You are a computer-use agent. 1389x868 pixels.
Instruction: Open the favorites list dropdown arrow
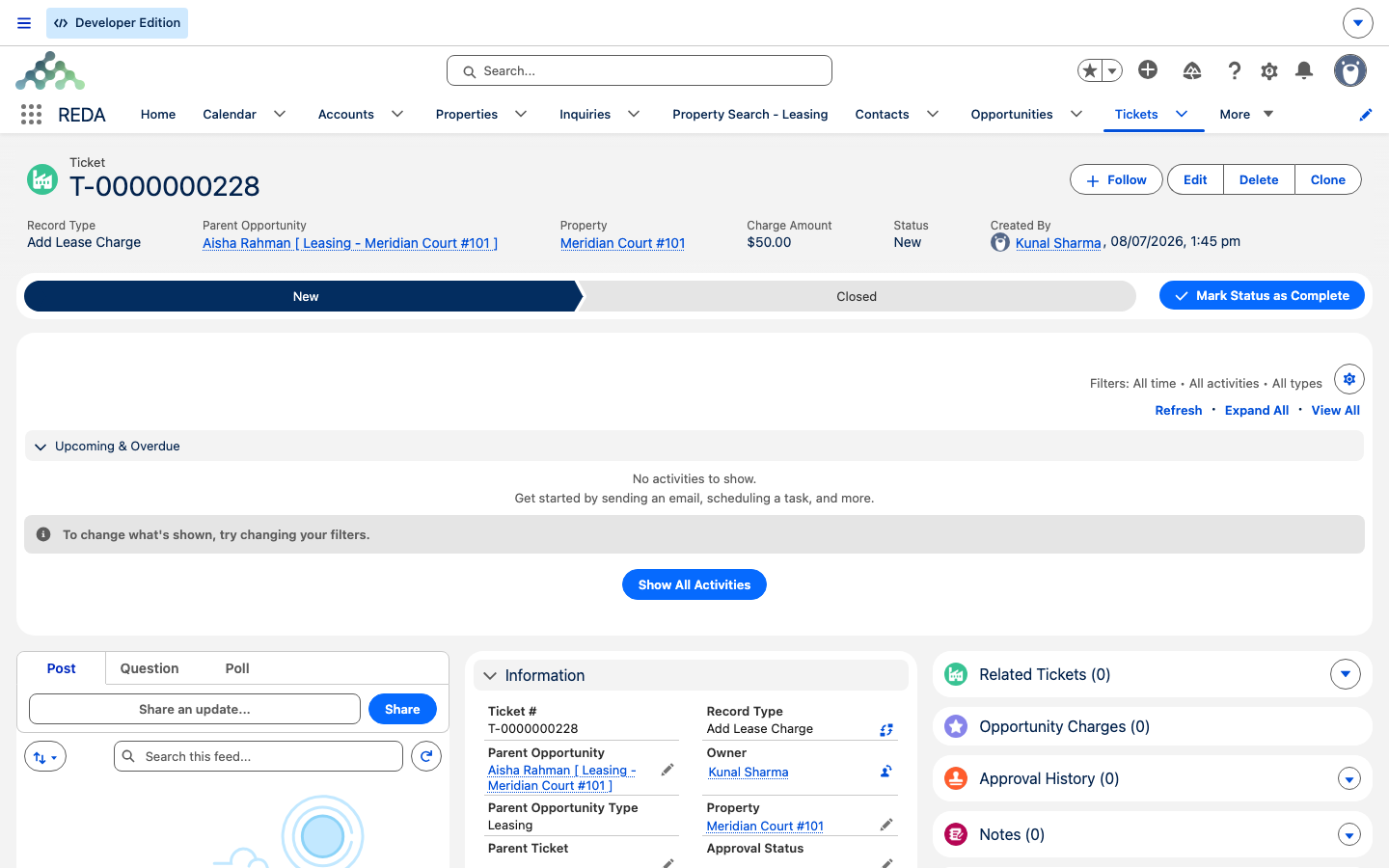[1112, 70]
